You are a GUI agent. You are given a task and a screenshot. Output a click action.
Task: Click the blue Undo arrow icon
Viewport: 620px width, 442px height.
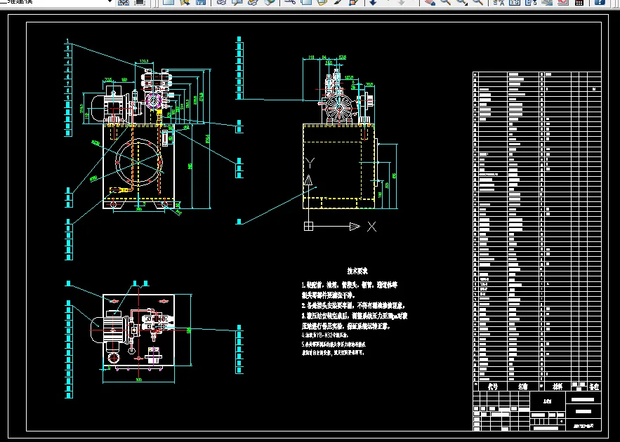[374, 2]
